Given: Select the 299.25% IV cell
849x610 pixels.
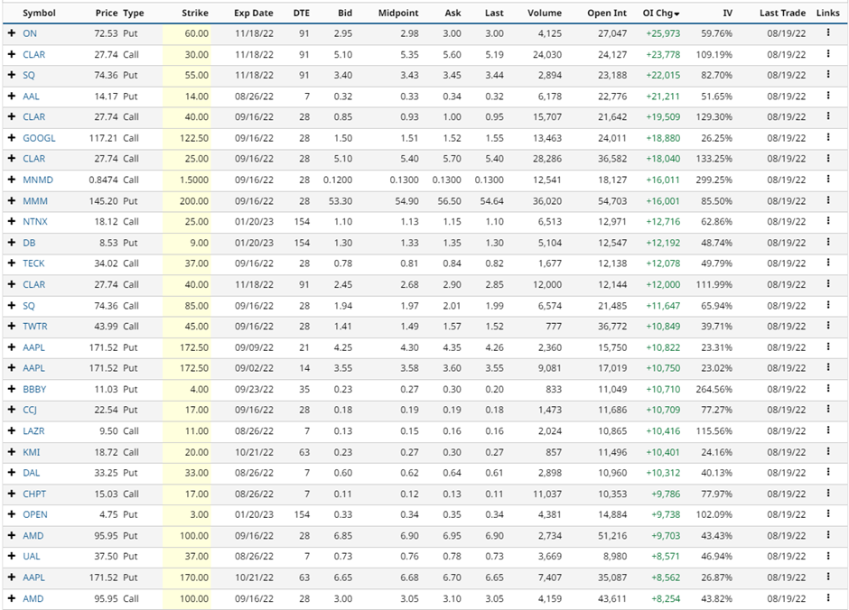Looking at the screenshot, I should (714, 180).
